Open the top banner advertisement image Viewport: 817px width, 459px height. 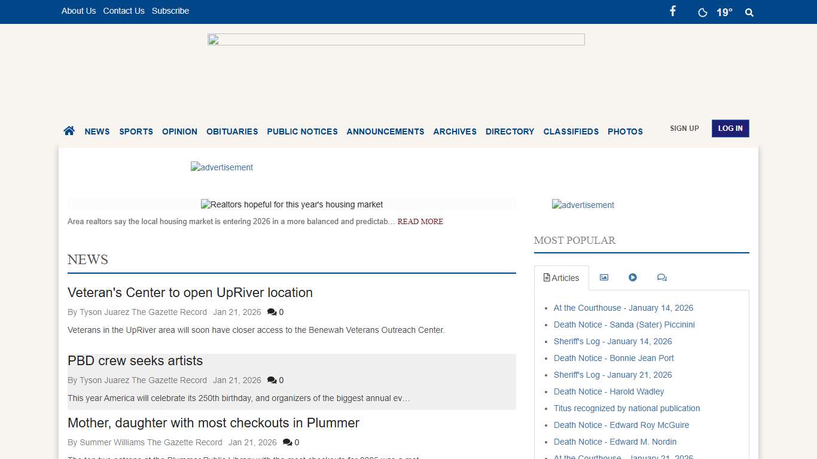tap(396, 39)
